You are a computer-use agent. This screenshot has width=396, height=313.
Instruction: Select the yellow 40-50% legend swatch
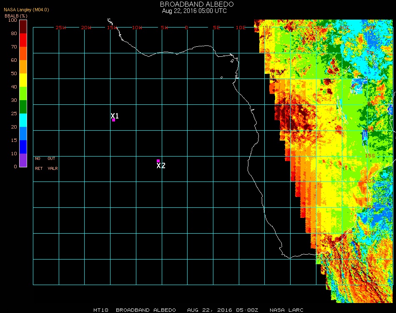23,80
